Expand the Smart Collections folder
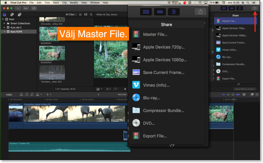The width and height of the screenshot is (263, 163). coord(4,23)
